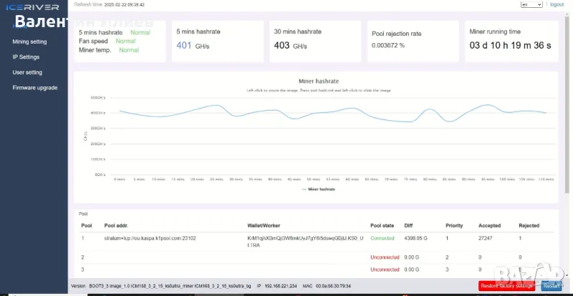Screen dimensions: 573x296
Task: Open User setting page
Action: click(x=27, y=72)
